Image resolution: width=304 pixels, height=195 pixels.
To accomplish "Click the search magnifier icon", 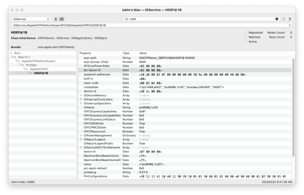I will pos(127,19).
